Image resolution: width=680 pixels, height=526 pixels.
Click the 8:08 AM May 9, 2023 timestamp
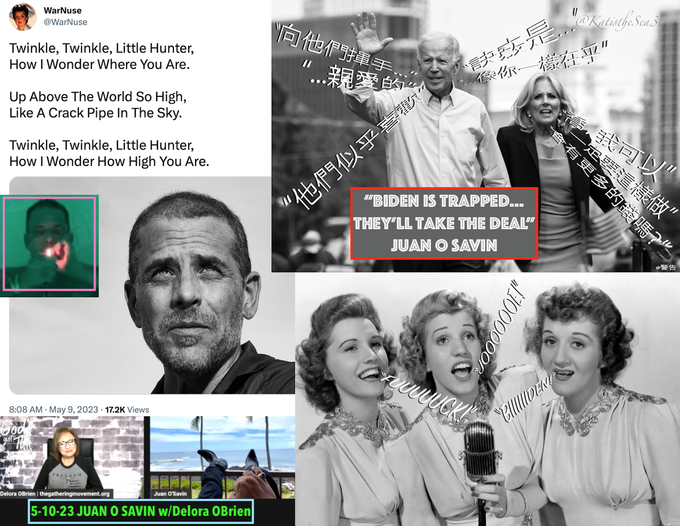click(x=54, y=410)
